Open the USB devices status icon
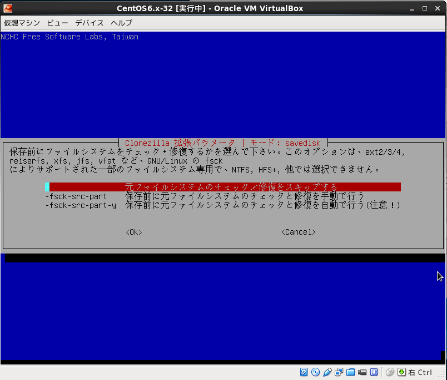 [327, 372]
